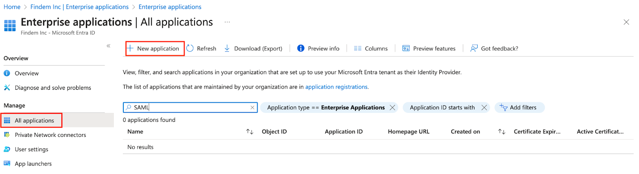639x174 pixels.
Task: Click the Diagnose wrench icon
Action: 7,88
